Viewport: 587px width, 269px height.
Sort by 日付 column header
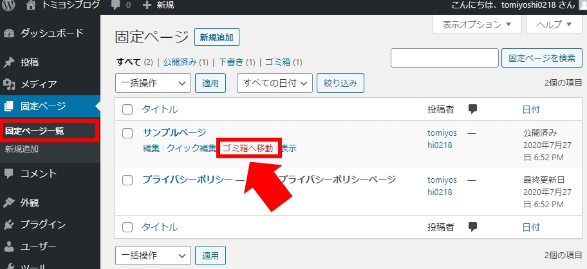[531, 109]
